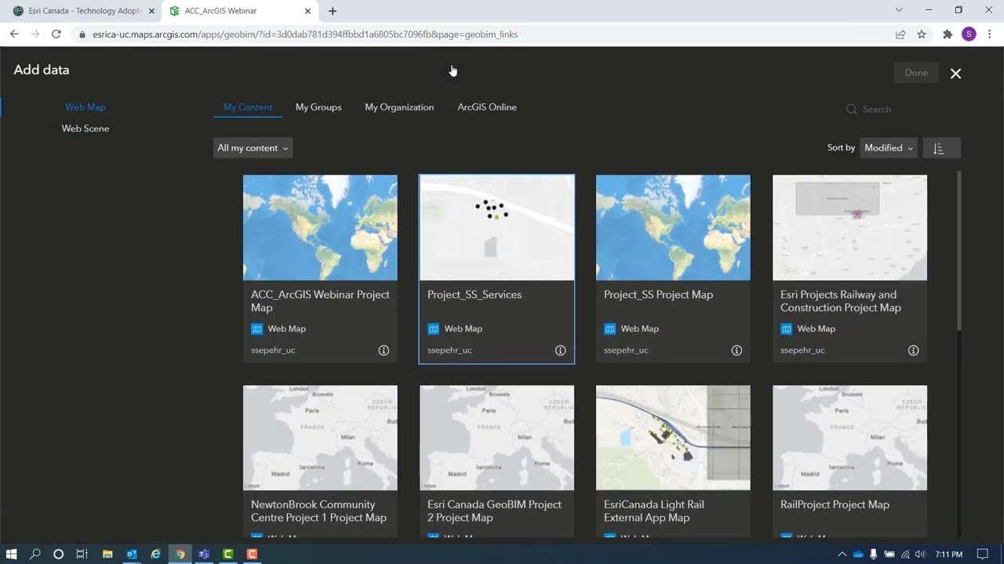The width and height of the screenshot is (1004, 564).
Task: Click Project_SS Project Map title text
Action: point(658,295)
